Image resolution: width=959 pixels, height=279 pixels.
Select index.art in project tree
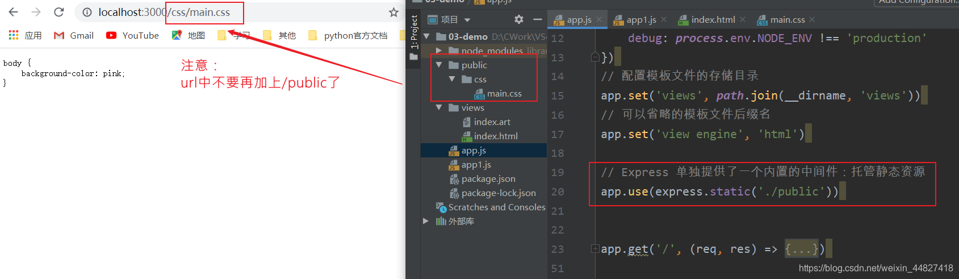[x=486, y=122]
